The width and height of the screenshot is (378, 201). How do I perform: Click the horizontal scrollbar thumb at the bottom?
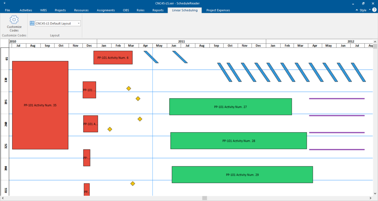(204, 198)
